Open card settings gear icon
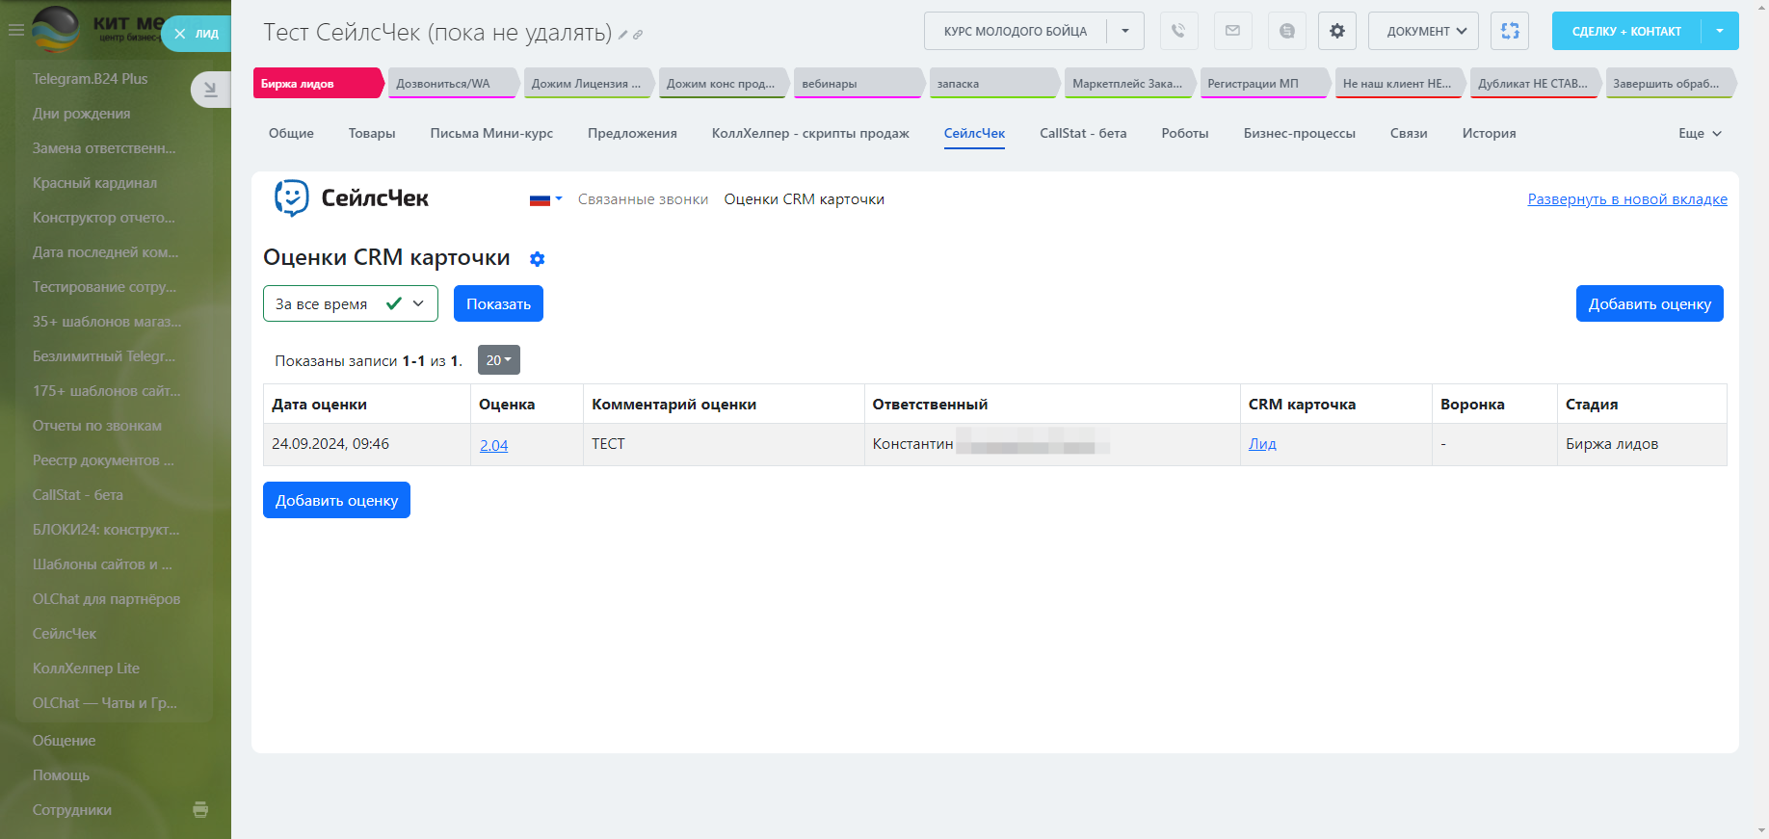Screen dimensions: 1769x839 [1336, 31]
